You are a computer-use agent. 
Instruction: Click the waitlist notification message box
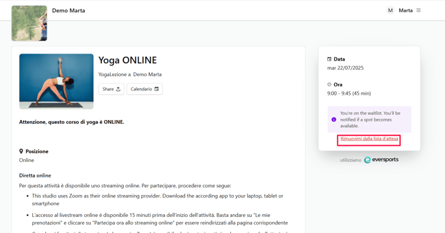(x=369, y=119)
